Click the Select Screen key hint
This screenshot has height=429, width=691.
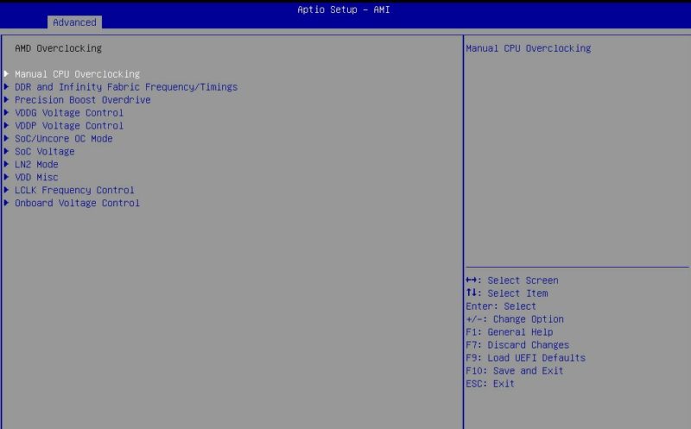coord(512,281)
